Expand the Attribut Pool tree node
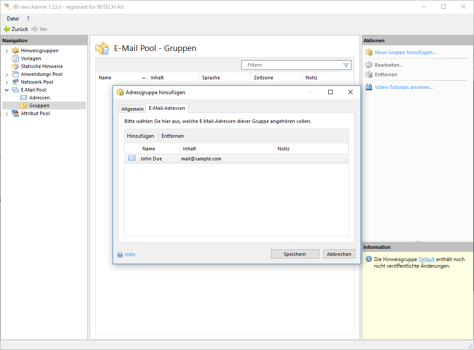The width and height of the screenshot is (474, 350). coord(7,114)
